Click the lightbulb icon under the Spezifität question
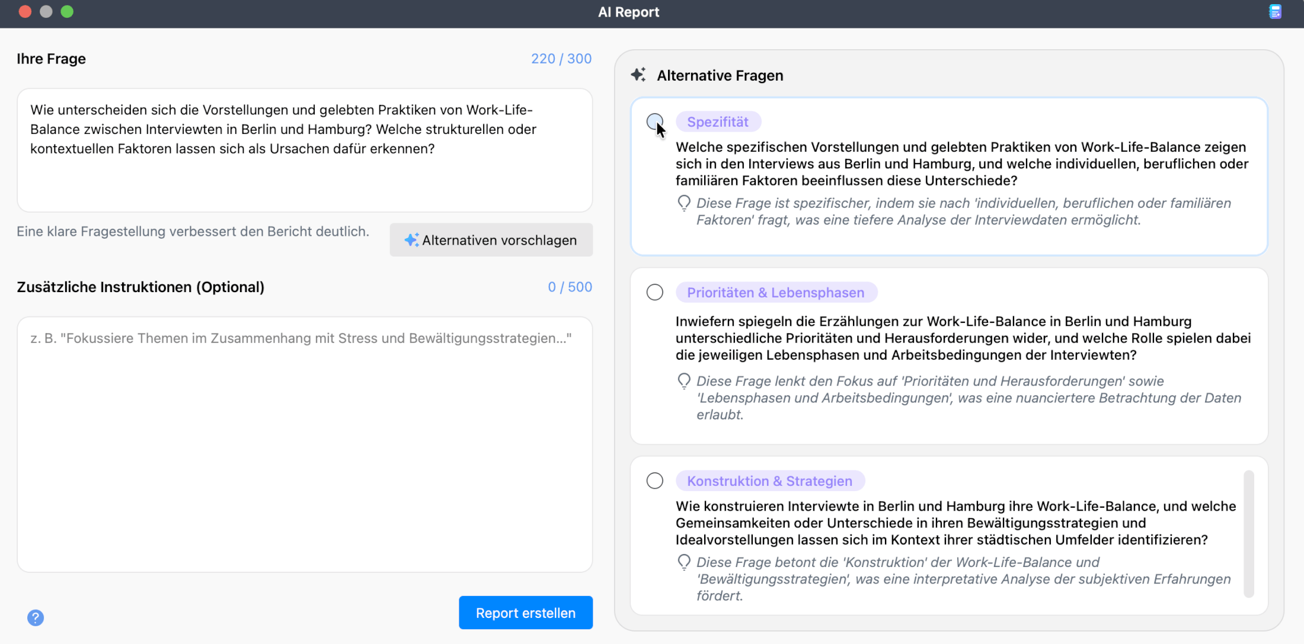 [684, 203]
